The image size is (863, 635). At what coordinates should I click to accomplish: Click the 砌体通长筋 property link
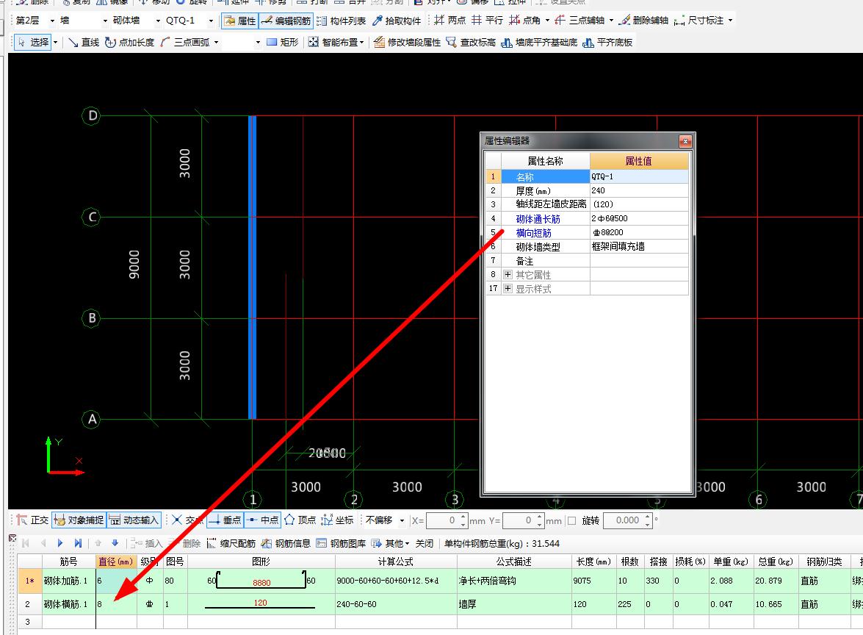pyautogui.click(x=538, y=218)
